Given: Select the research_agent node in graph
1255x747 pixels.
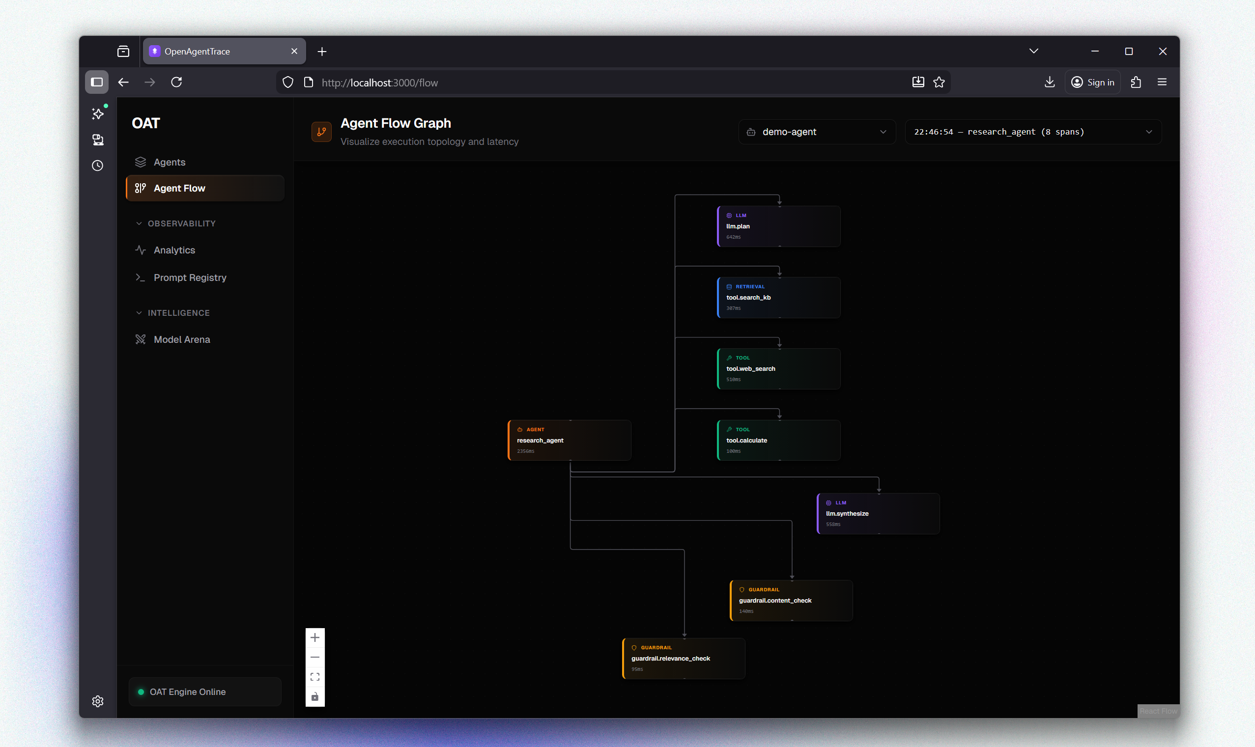Looking at the screenshot, I should click(x=569, y=440).
